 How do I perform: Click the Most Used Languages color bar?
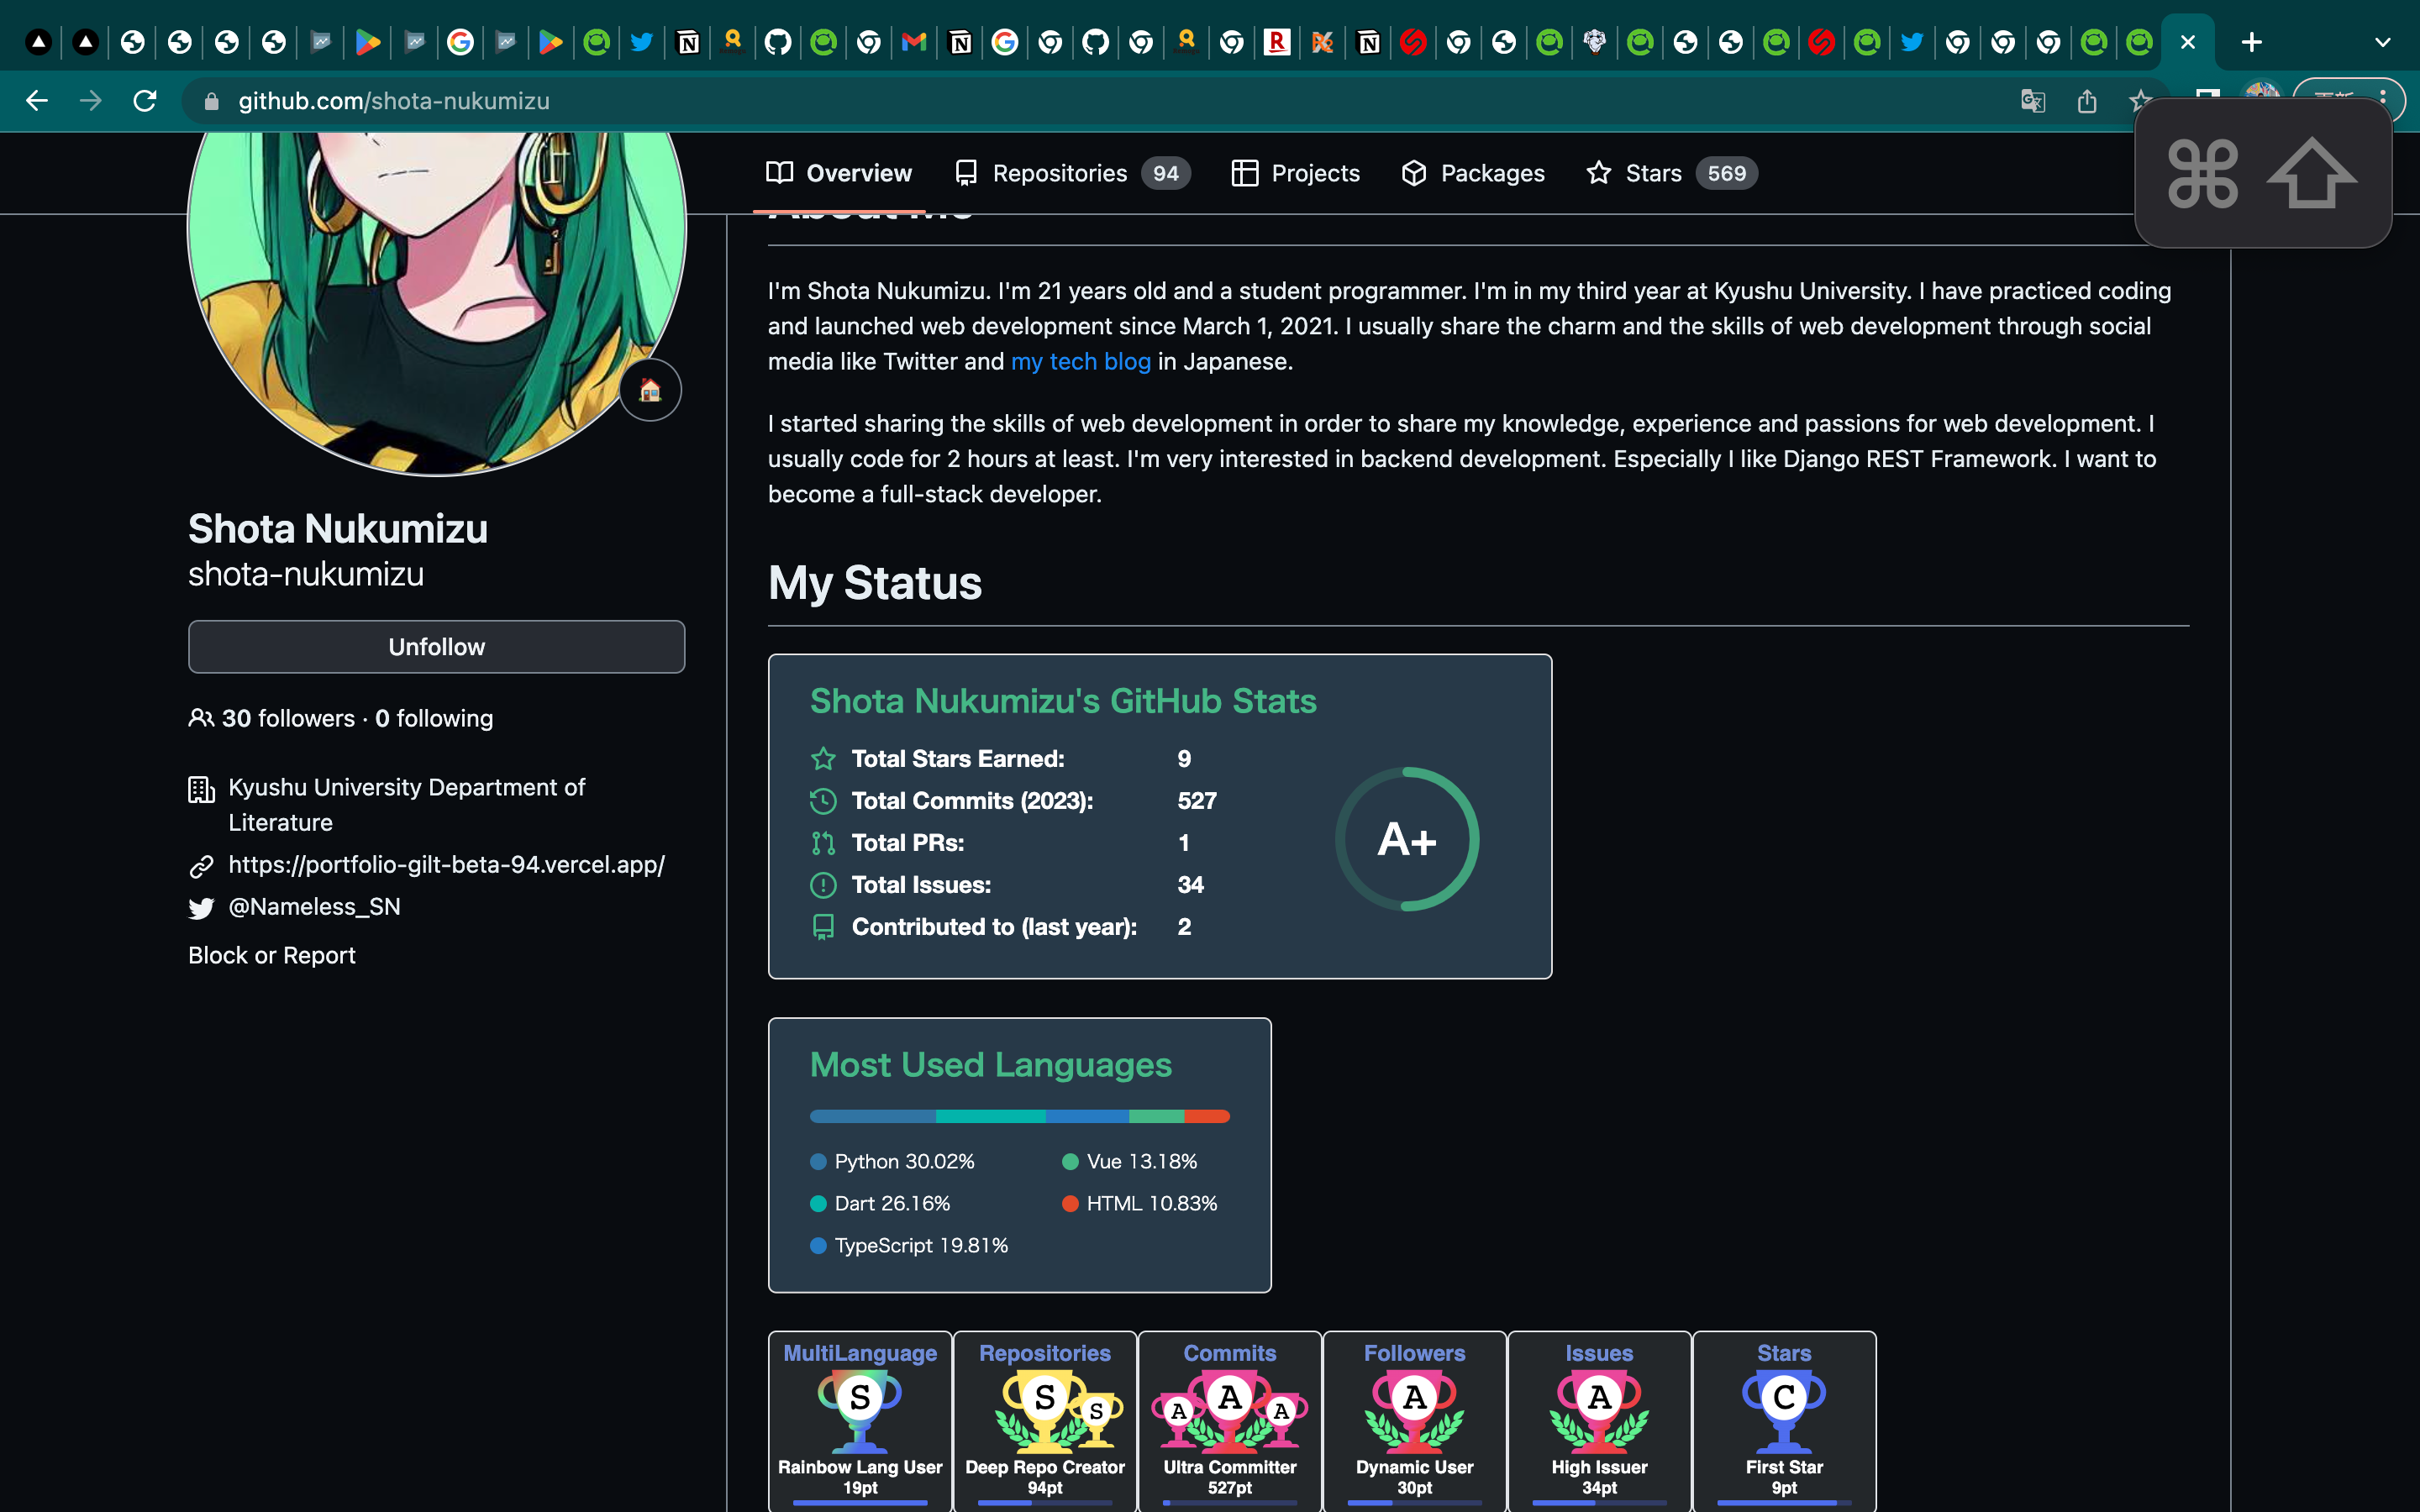coord(1019,1116)
